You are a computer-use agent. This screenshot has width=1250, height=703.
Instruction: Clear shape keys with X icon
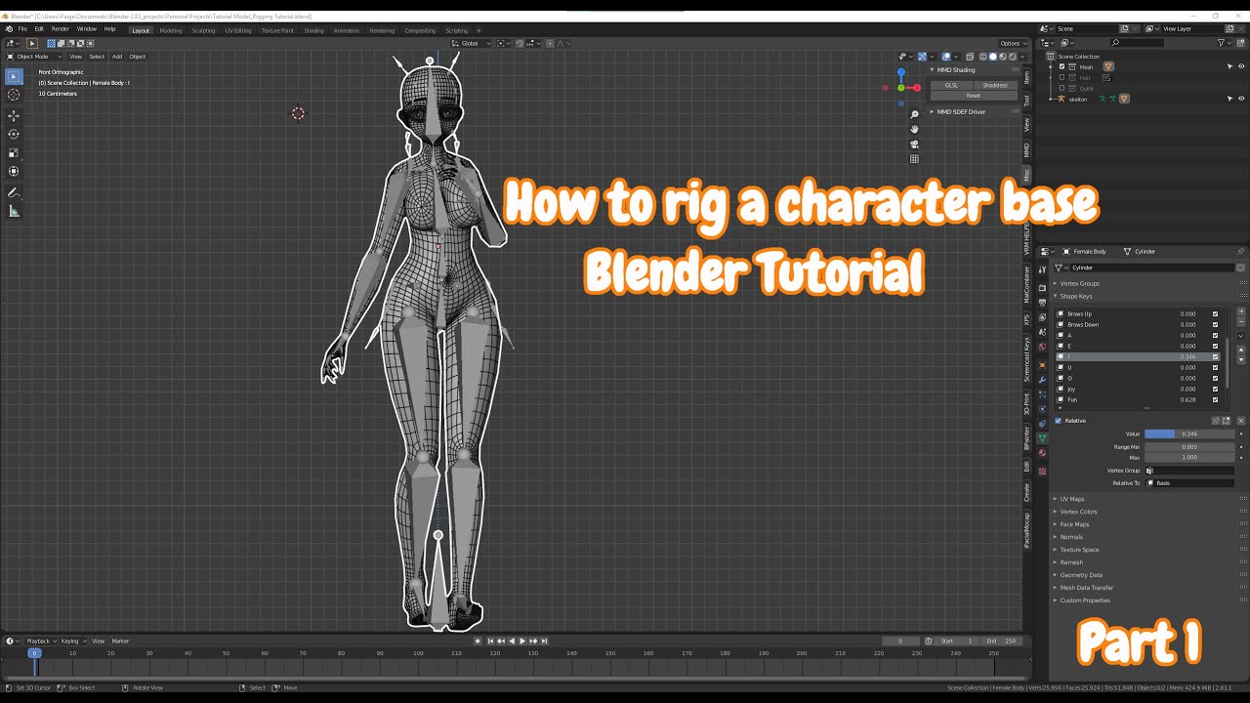click(x=1241, y=421)
